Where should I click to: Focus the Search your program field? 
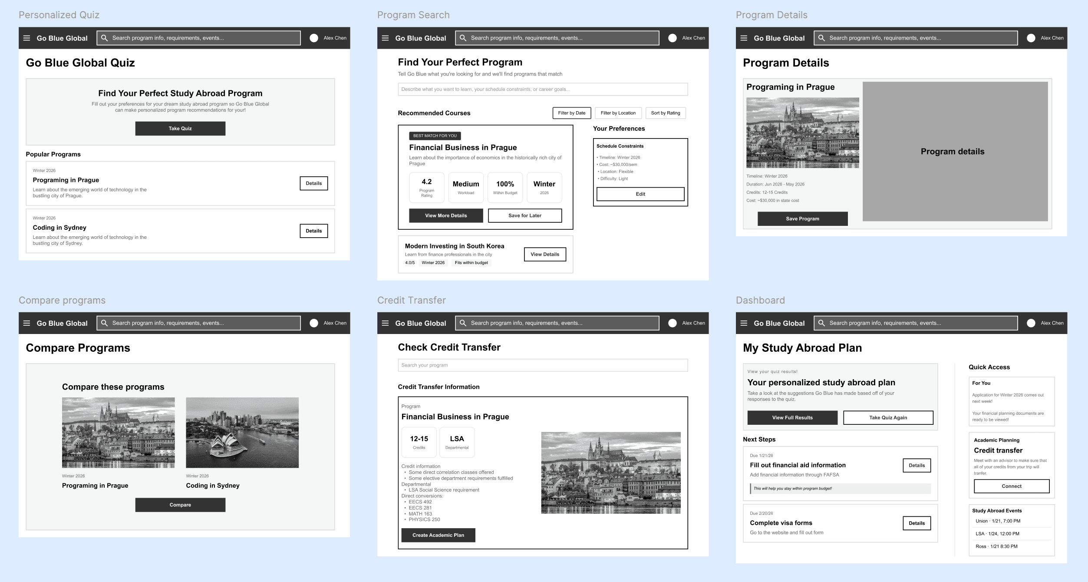(x=542, y=365)
